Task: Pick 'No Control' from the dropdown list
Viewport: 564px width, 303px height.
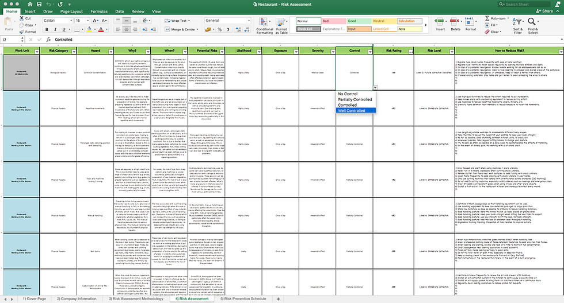Action: 356,94
